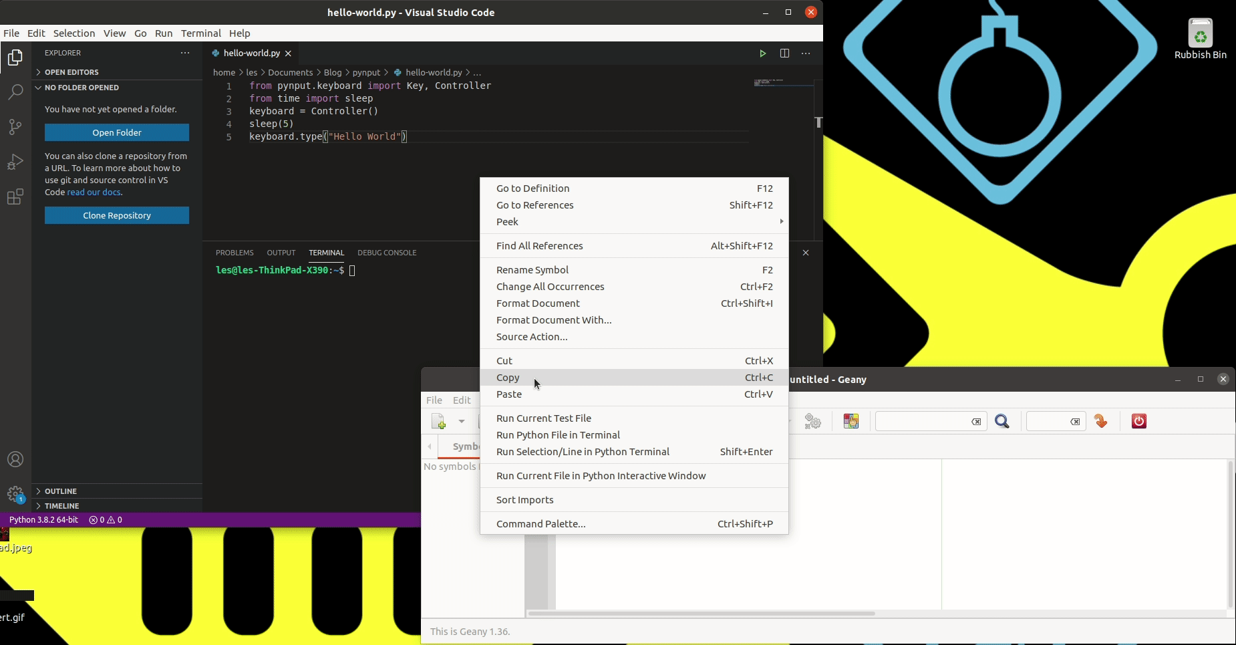The height and width of the screenshot is (645, 1236).
Task: Close the terminal panel
Action: tap(806, 253)
